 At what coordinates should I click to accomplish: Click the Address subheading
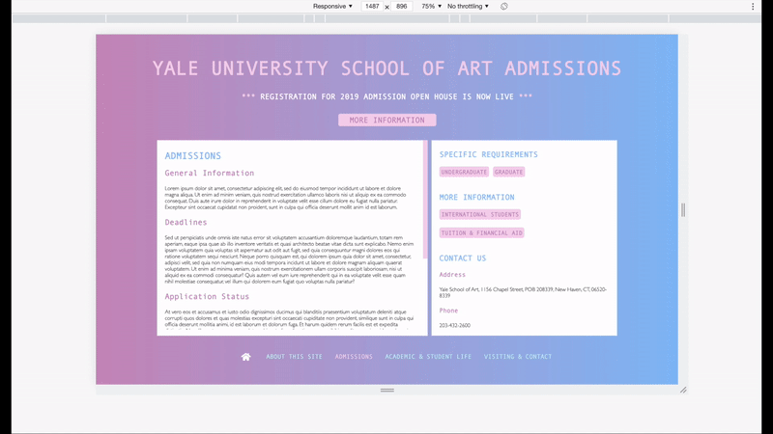pos(452,275)
